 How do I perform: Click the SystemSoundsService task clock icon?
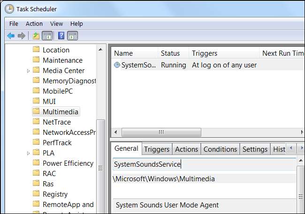click(x=117, y=65)
